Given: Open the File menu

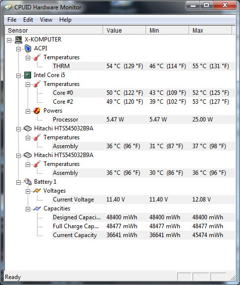Looking at the screenshot, I should [x=12, y=20].
